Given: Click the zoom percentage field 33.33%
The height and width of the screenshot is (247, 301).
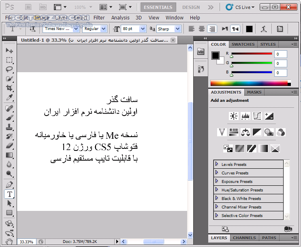Looking at the screenshot, I should [x=26, y=242].
